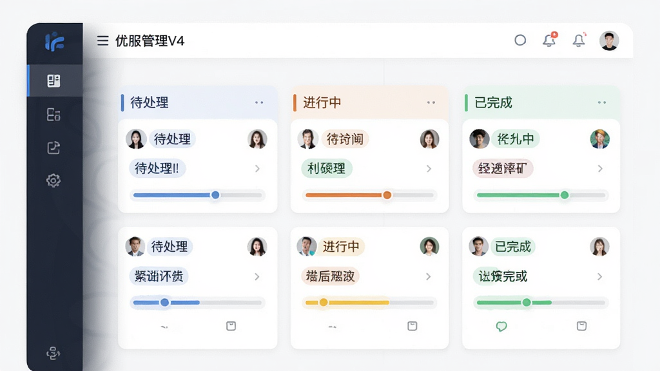660x371 pixels.
Task: Click the 待诗闻 status label
Action: pos(345,139)
